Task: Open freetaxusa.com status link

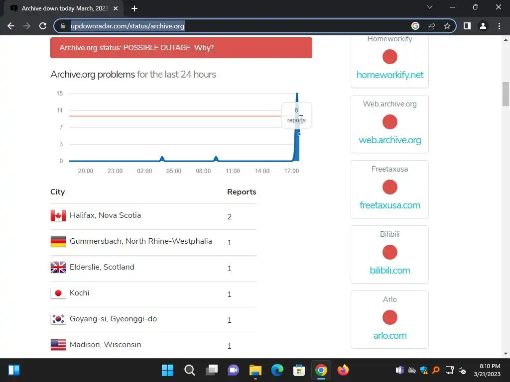Action: pyautogui.click(x=389, y=205)
